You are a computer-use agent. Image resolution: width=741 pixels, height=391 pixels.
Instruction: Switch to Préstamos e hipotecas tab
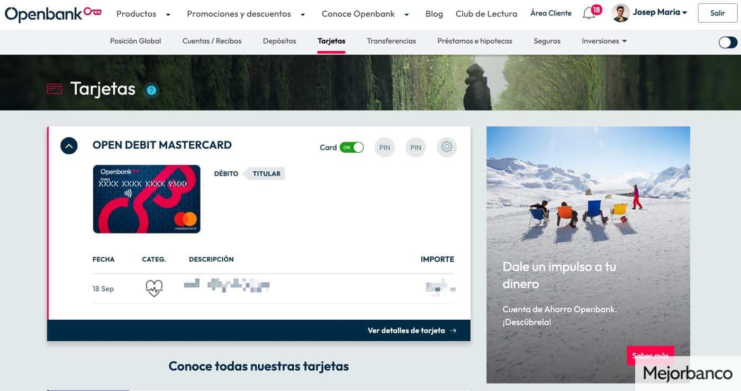(475, 41)
